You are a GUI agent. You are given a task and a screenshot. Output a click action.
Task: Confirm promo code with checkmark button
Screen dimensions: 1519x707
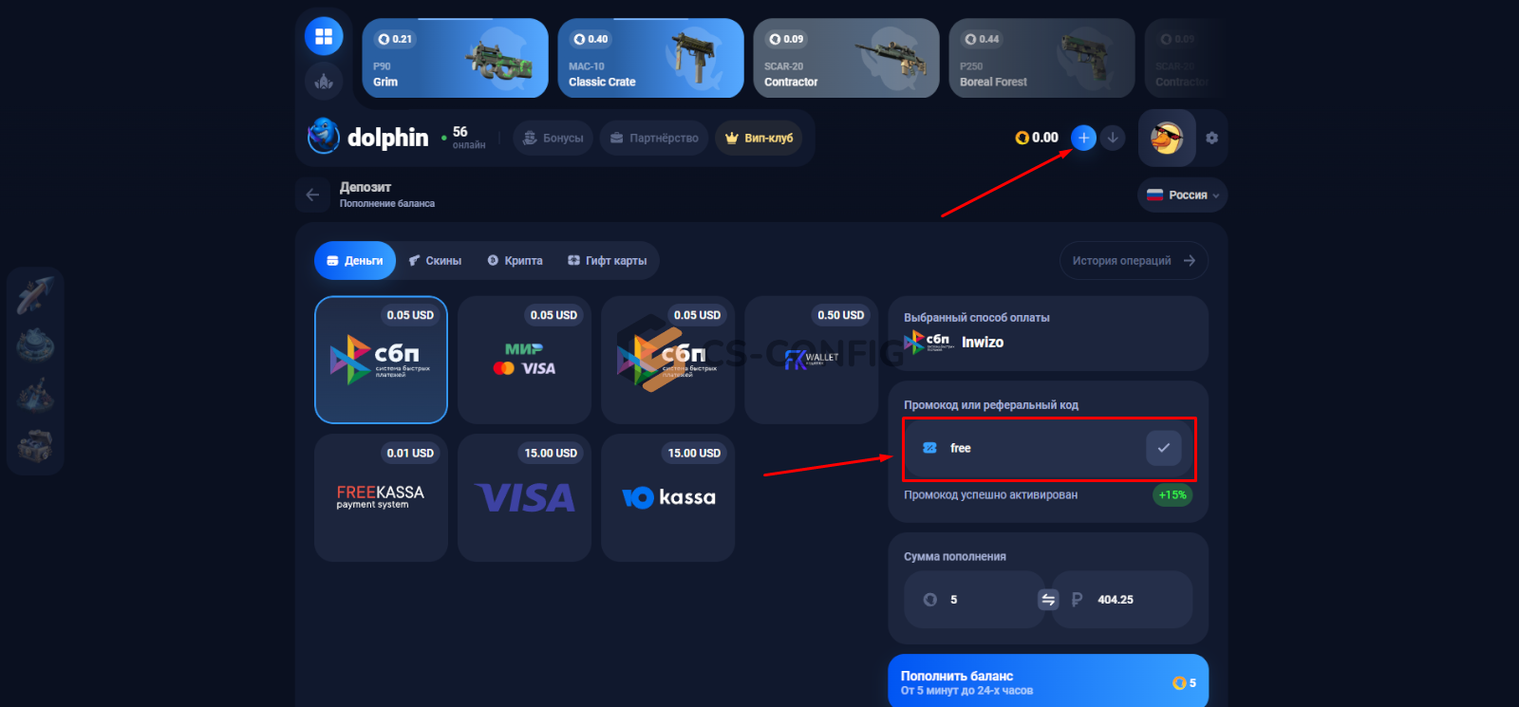[1163, 448]
